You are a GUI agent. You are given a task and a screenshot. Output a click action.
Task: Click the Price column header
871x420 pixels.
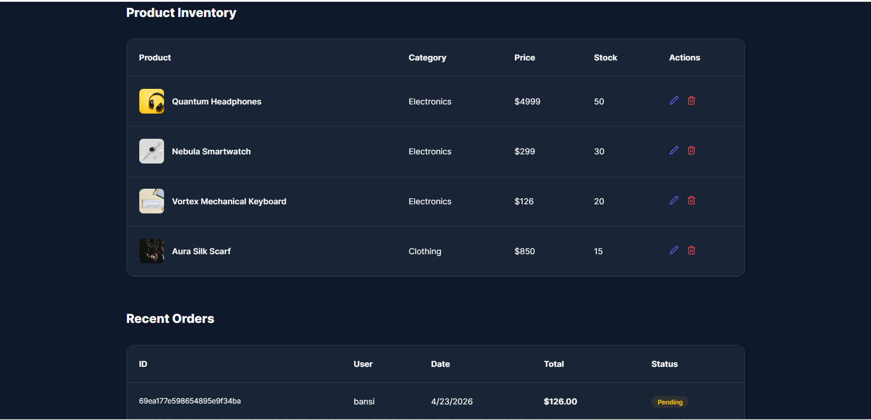pos(525,58)
